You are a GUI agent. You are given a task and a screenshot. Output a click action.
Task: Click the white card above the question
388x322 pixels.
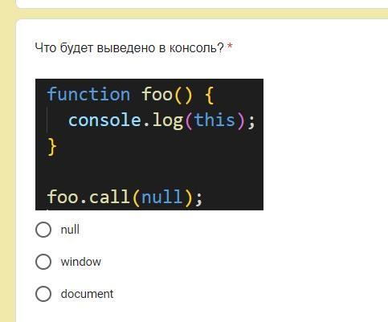(x=202, y=4)
